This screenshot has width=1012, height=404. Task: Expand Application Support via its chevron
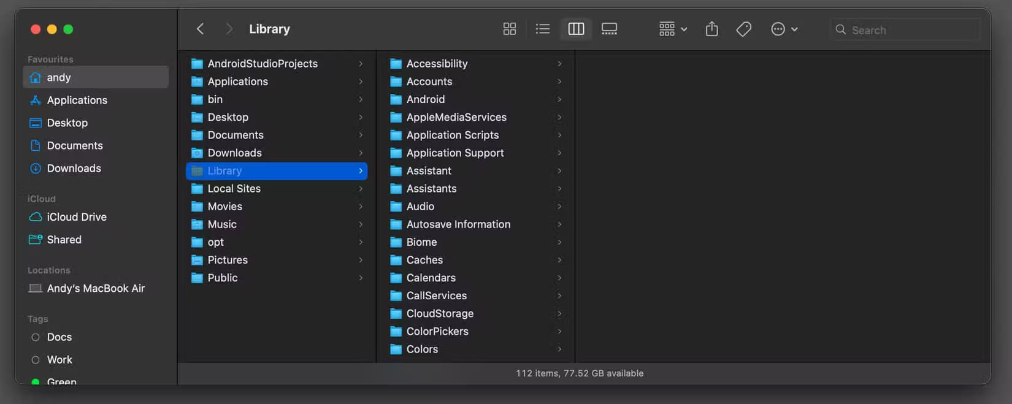[x=559, y=153]
